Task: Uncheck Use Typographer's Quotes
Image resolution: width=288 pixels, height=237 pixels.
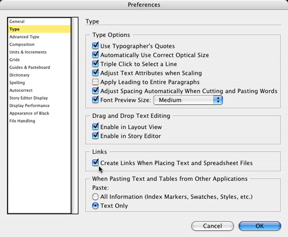Action: pyautogui.click(x=95, y=46)
